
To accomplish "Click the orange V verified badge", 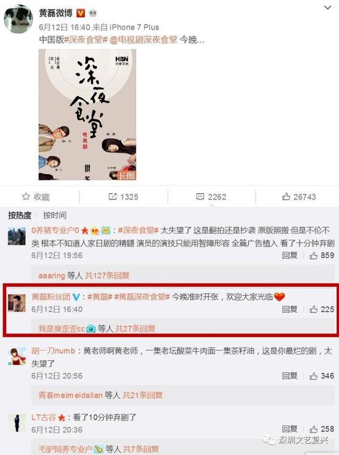I will pyautogui.click(x=81, y=13).
